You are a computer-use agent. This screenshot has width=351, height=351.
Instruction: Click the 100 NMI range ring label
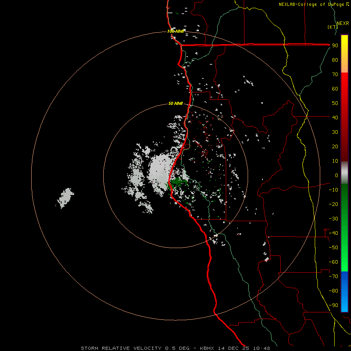point(175,31)
